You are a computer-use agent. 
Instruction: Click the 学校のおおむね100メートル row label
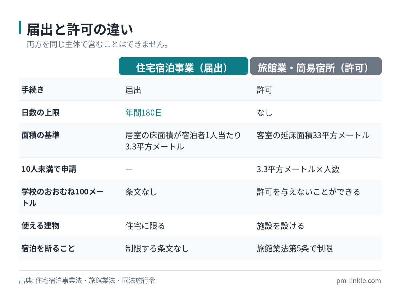[x=63, y=197]
